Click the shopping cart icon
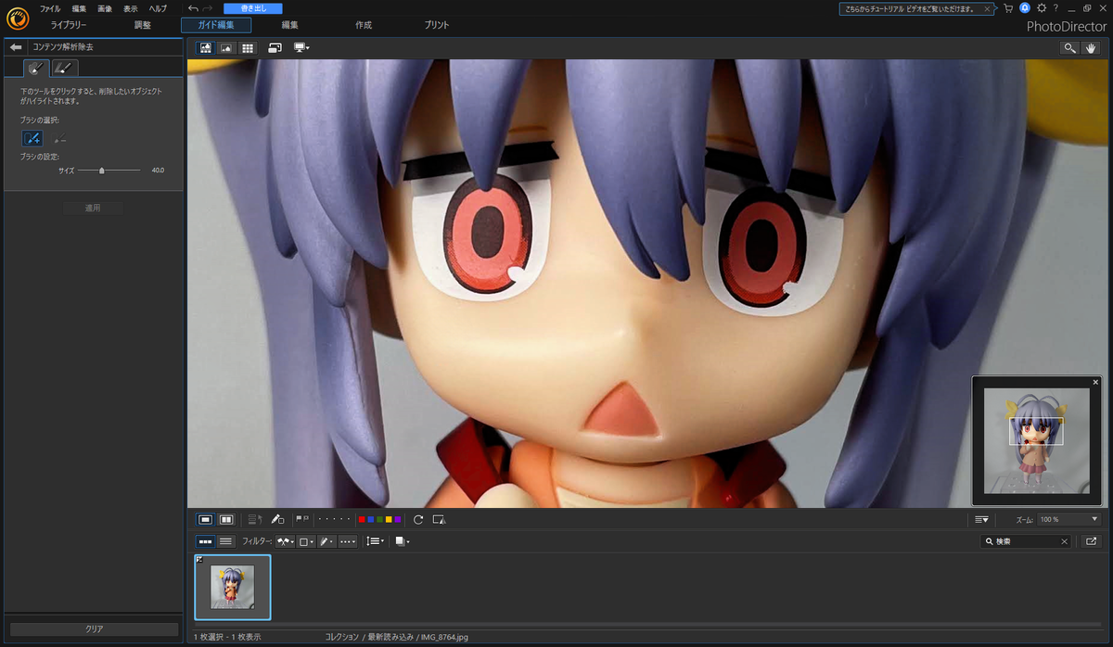Image resolution: width=1113 pixels, height=647 pixels. [1007, 8]
